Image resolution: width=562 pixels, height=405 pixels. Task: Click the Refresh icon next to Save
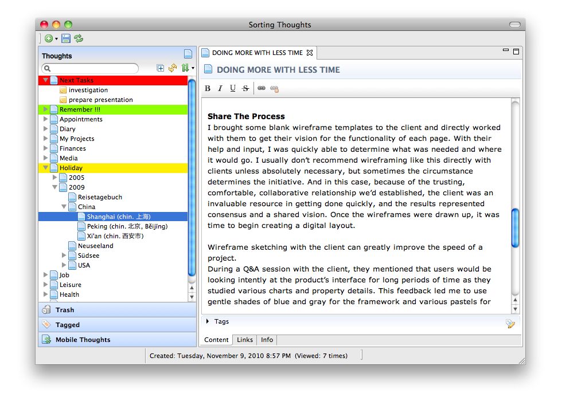click(79, 38)
